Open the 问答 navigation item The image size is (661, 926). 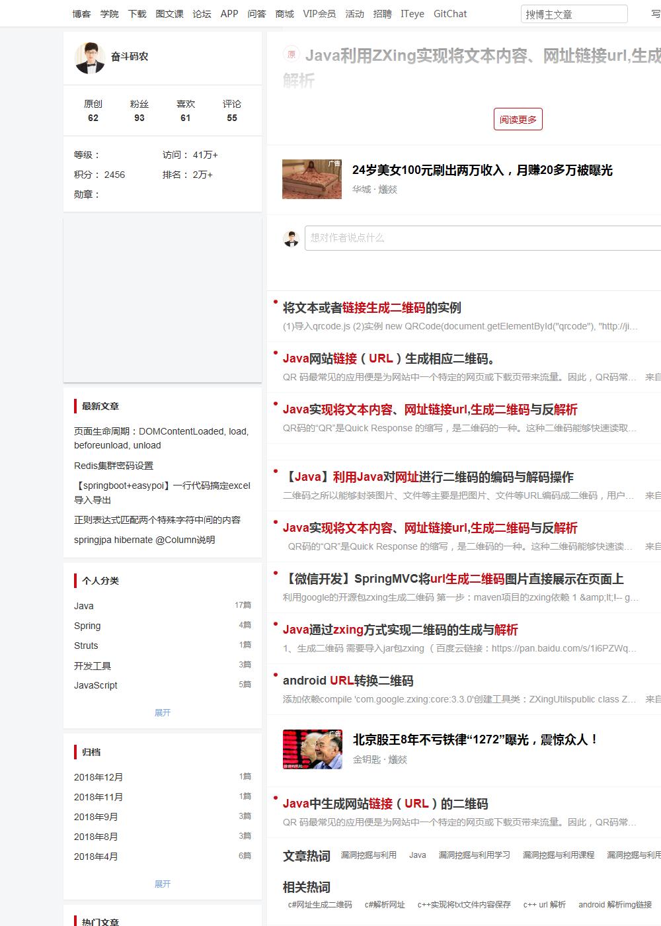coord(257,13)
